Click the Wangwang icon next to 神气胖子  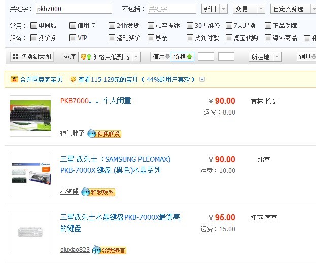click(x=91, y=133)
